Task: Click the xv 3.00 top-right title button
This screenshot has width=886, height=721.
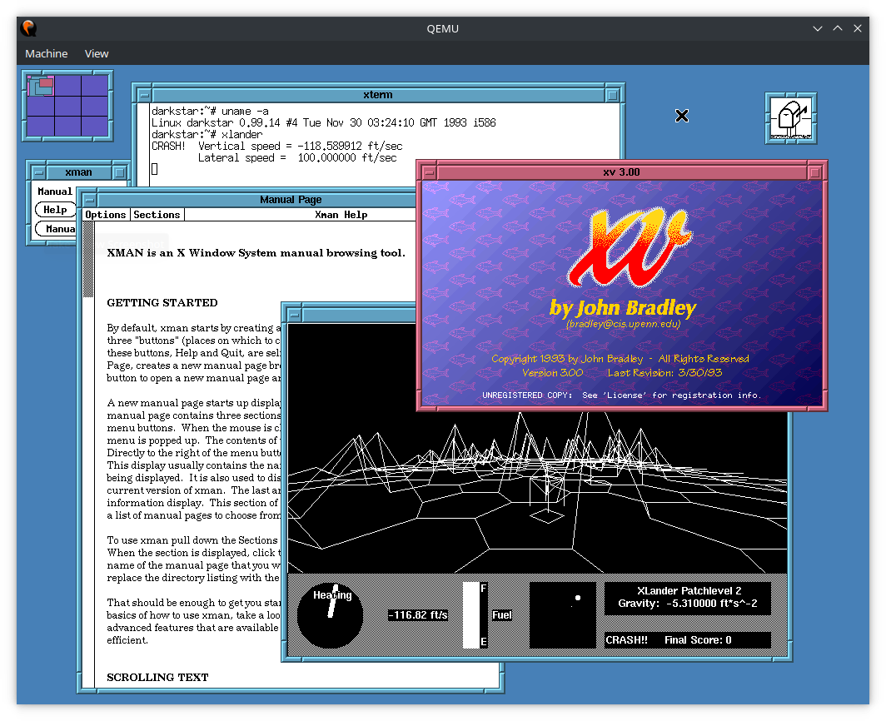Action: point(814,172)
